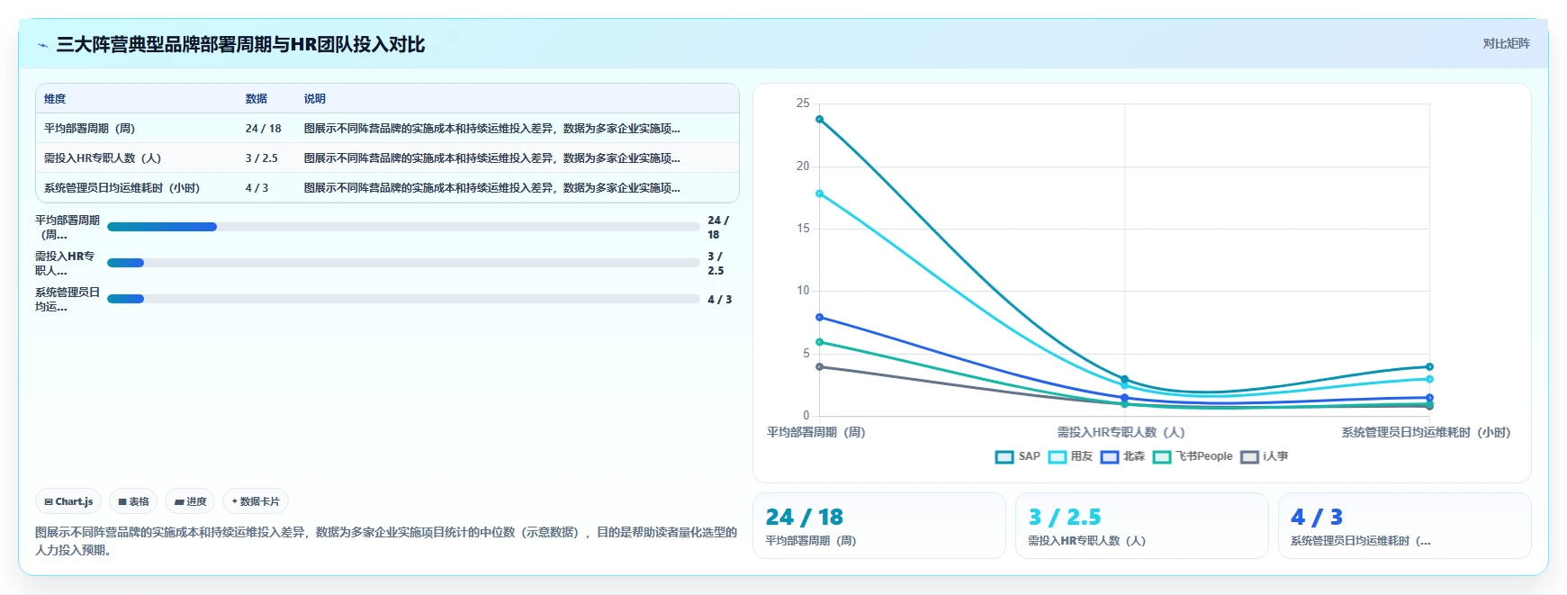
Task: Toggle the SAP legend swatch
Action: [1004, 456]
